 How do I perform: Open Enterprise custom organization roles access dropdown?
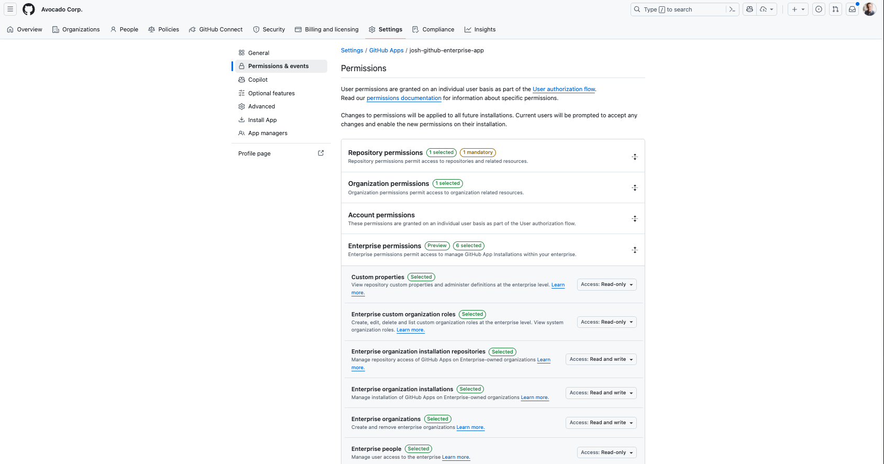[607, 322]
